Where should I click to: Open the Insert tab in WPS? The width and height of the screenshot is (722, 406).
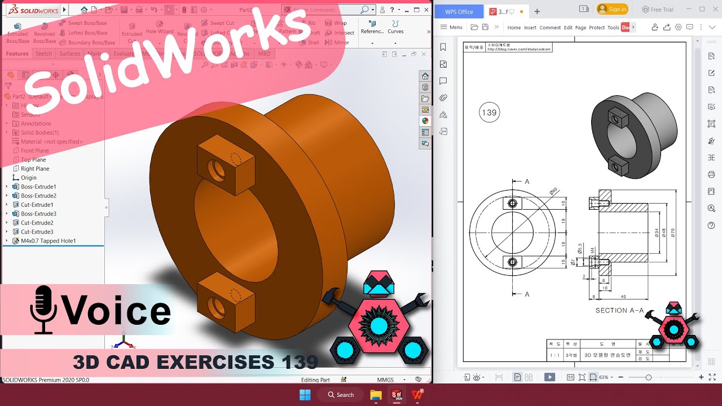coord(530,28)
